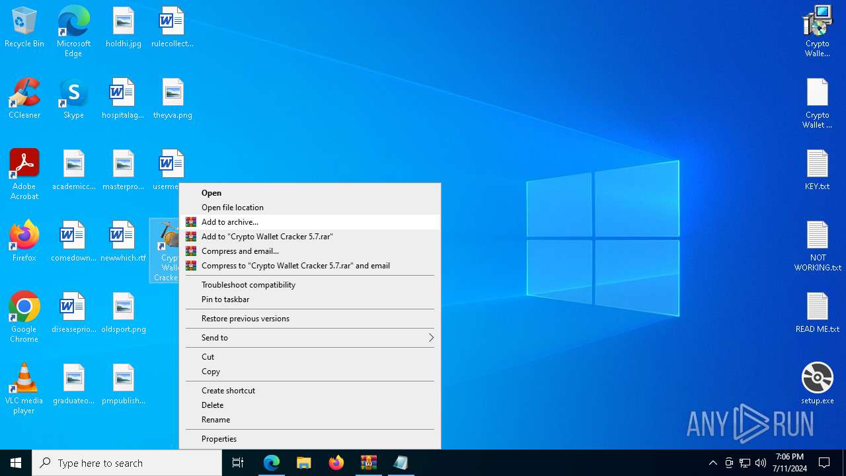This screenshot has width=846, height=476.
Task: Expand the Send to submenu
Action: coord(309,338)
